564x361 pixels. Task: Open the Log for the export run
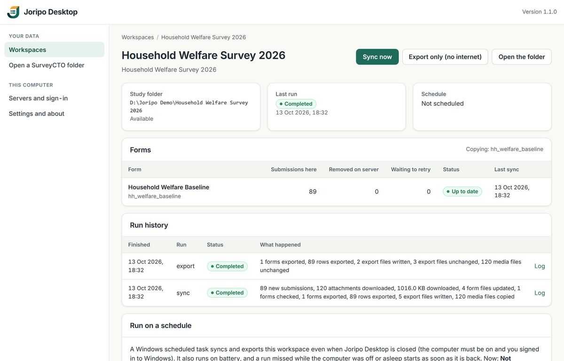pos(540,266)
